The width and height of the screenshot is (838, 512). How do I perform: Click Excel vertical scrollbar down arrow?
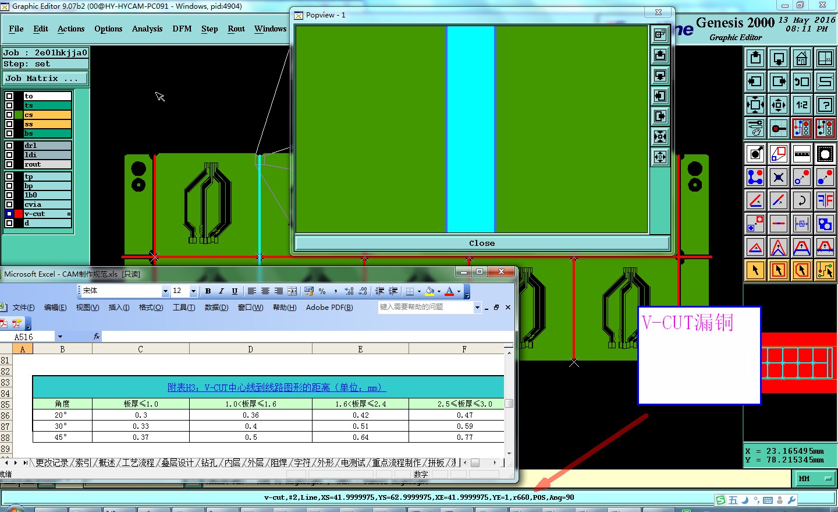509,453
